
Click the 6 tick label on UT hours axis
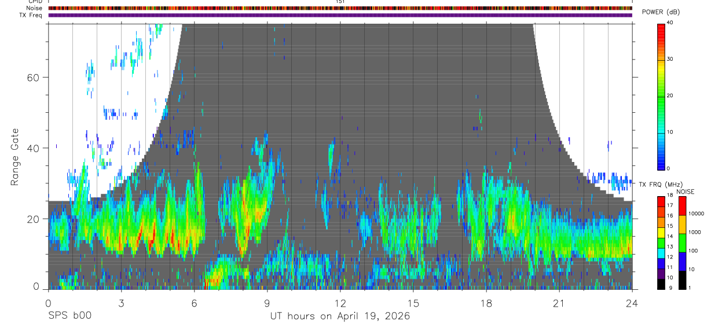click(x=194, y=303)
